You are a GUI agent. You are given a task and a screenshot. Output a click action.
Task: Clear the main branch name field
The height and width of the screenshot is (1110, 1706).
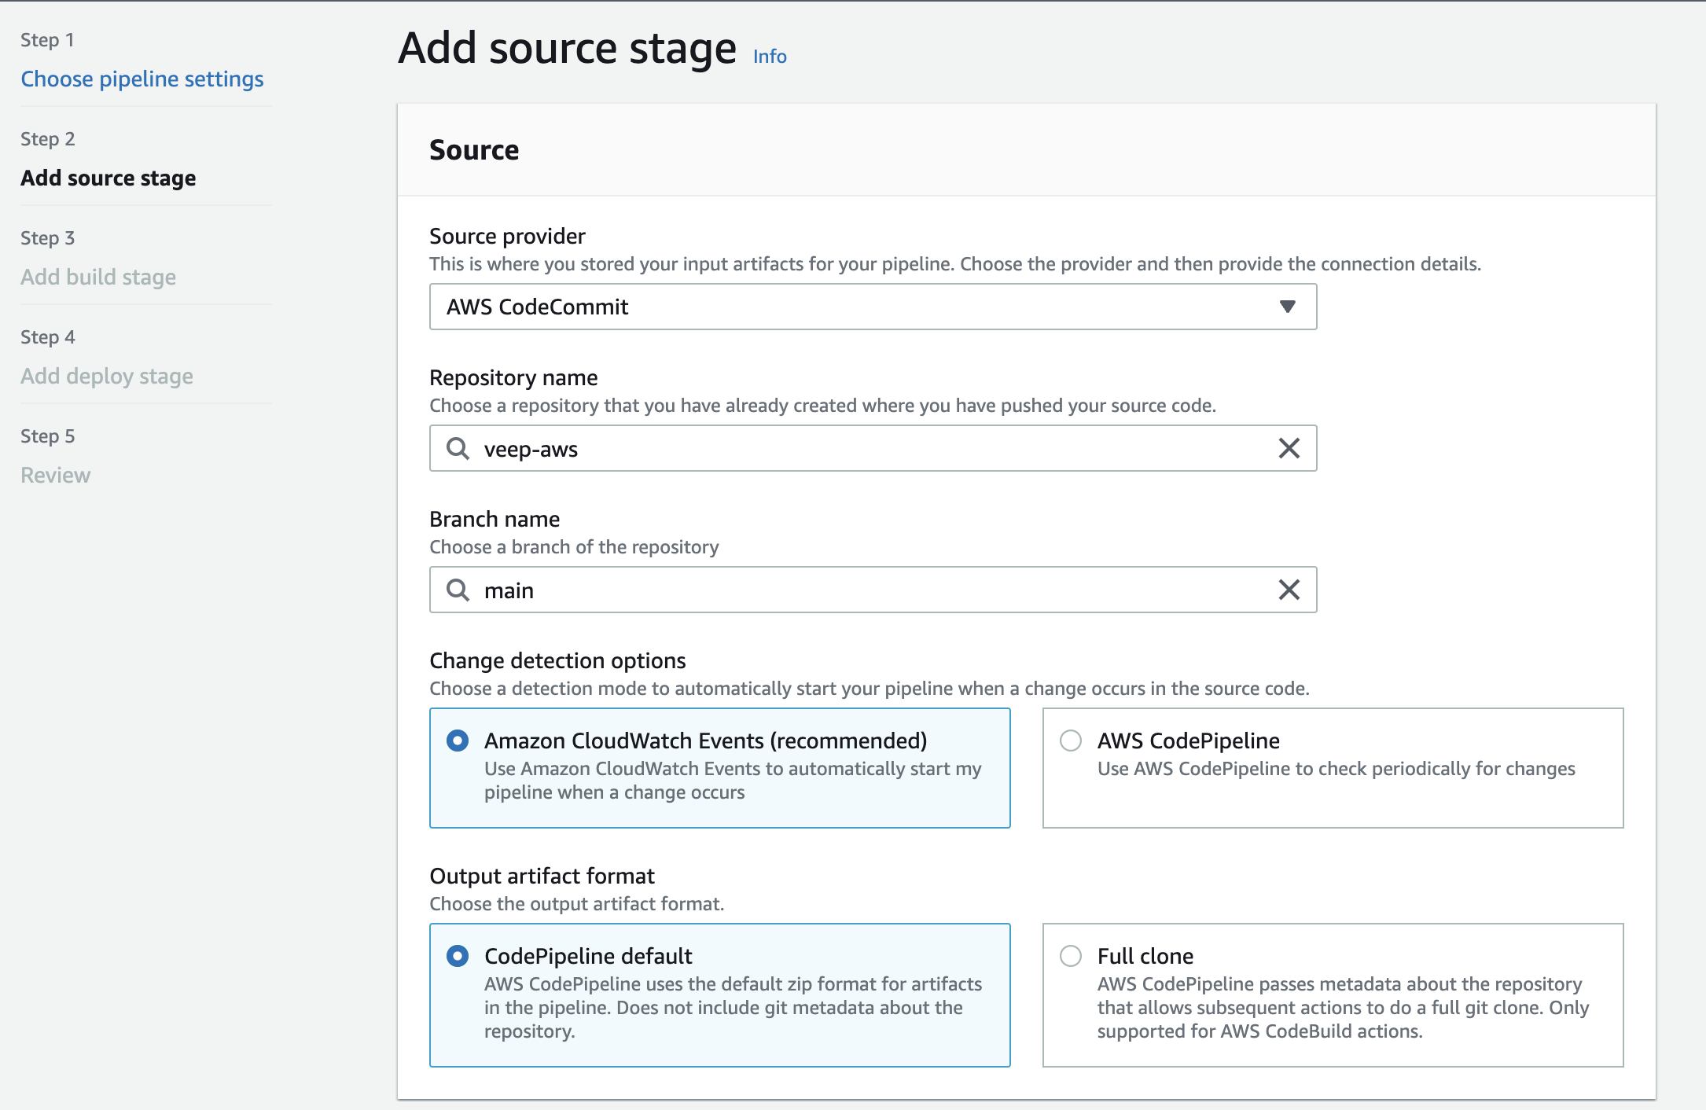[x=1288, y=590]
